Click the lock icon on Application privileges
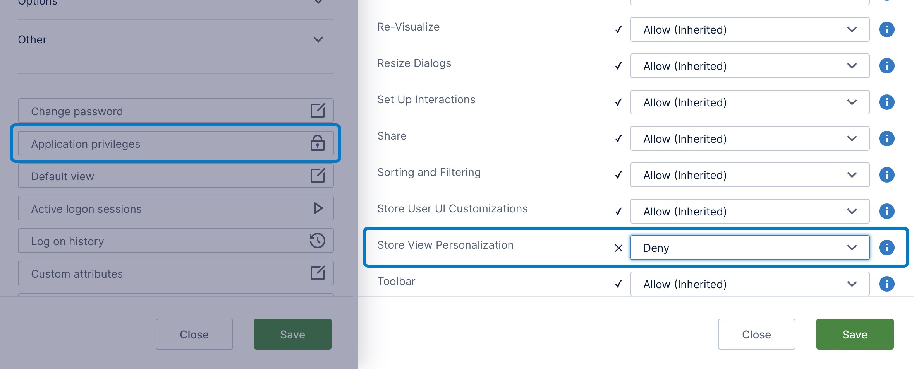Image resolution: width=914 pixels, height=369 pixels. 318,143
